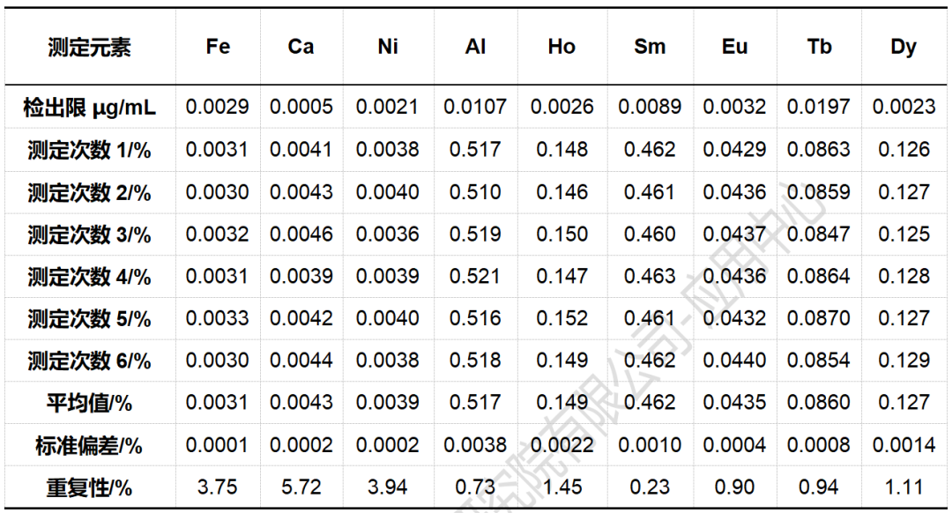Select the 测定次数 1/% row label
The image size is (952, 513).
click(x=89, y=150)
